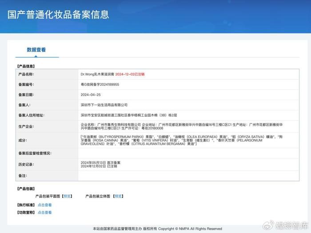Click the page title 国产普通化妆品备案信息

tap(58, 15)
